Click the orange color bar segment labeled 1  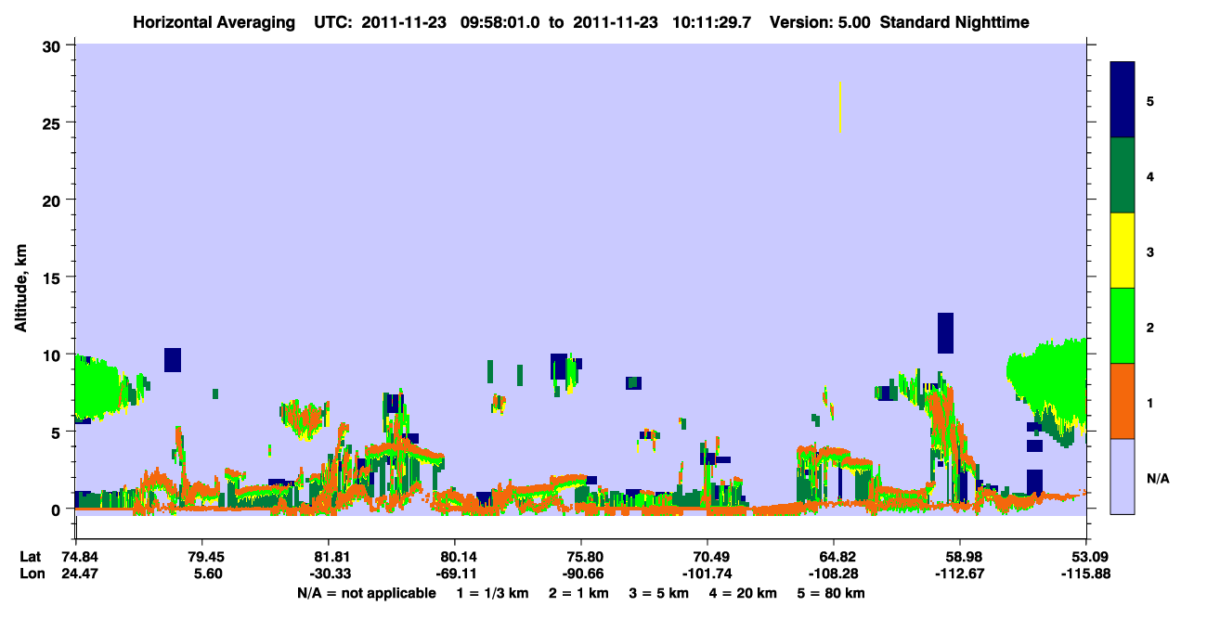(x=1123, y=401)
